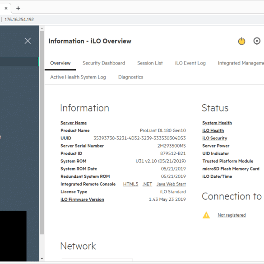Launch the HTML5 remote console link
Image resolution: width=264 pixels, height=264 pixels.
pyautogui.click(x=130, y=184)
